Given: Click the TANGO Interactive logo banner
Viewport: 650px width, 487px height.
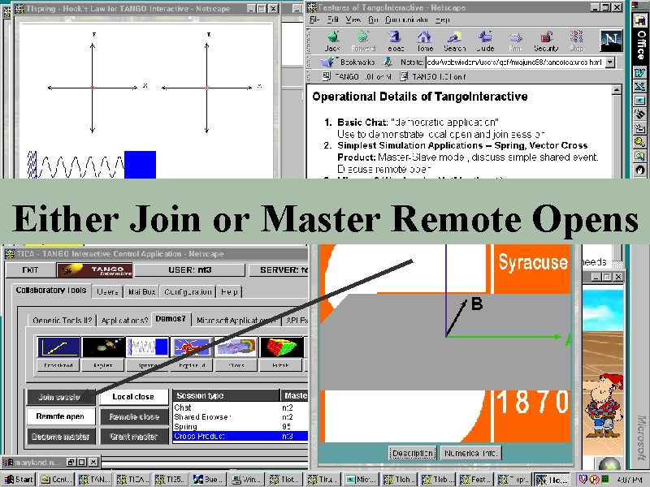Looking at the screenshot, I should 95,270.
